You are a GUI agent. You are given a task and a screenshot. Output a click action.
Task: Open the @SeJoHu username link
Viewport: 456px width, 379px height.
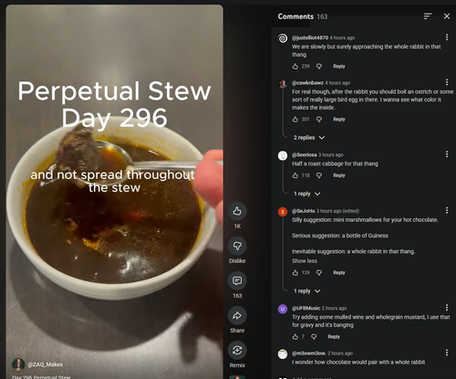(x=304, y=211)
